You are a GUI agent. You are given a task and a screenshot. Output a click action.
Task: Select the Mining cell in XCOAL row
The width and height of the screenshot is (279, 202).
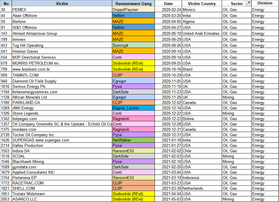pos(237,156)
